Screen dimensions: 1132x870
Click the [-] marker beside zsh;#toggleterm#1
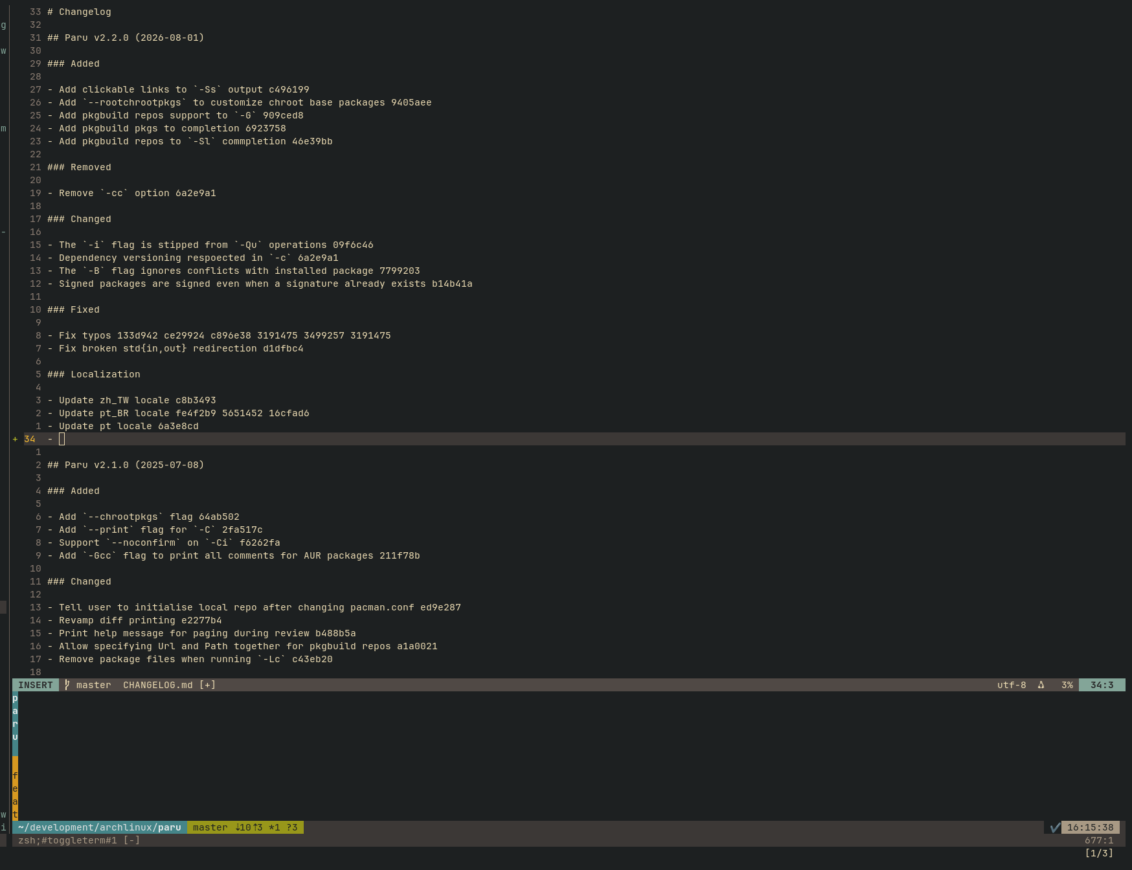[x=131, y=840]
